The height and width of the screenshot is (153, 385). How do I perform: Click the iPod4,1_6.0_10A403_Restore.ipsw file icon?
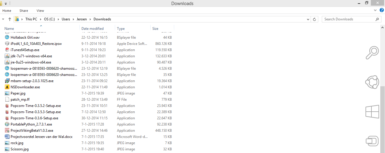(7, 44)
